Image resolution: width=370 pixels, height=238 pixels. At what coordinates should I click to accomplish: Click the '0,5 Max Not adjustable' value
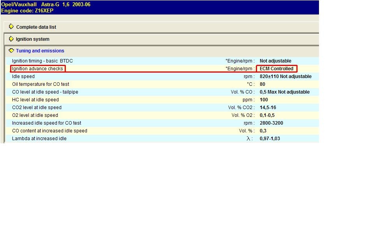point(285,92)
